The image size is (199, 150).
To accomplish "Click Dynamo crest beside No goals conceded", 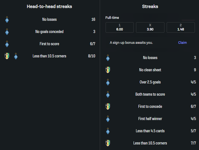I will tap(7, 32).
